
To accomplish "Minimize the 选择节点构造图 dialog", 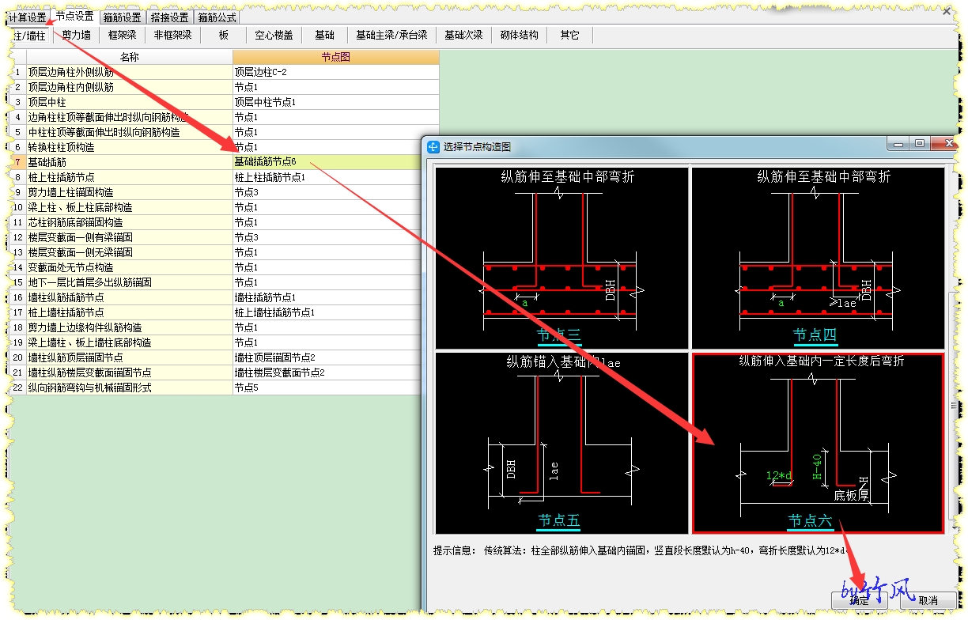I will 898,144.
